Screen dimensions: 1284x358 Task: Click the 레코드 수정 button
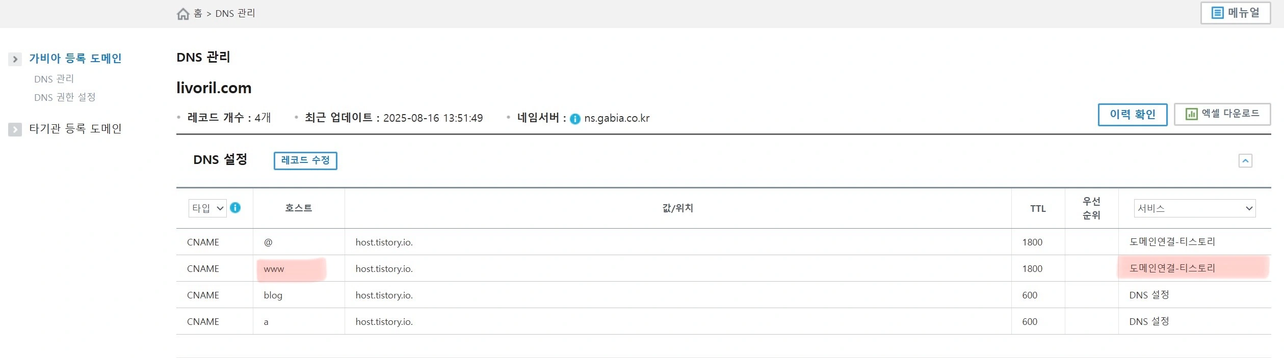pyautogui.click(x=305, y=160)
